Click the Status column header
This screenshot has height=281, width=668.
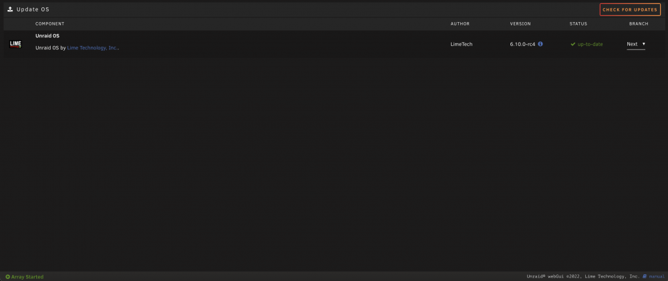[578, 24]
